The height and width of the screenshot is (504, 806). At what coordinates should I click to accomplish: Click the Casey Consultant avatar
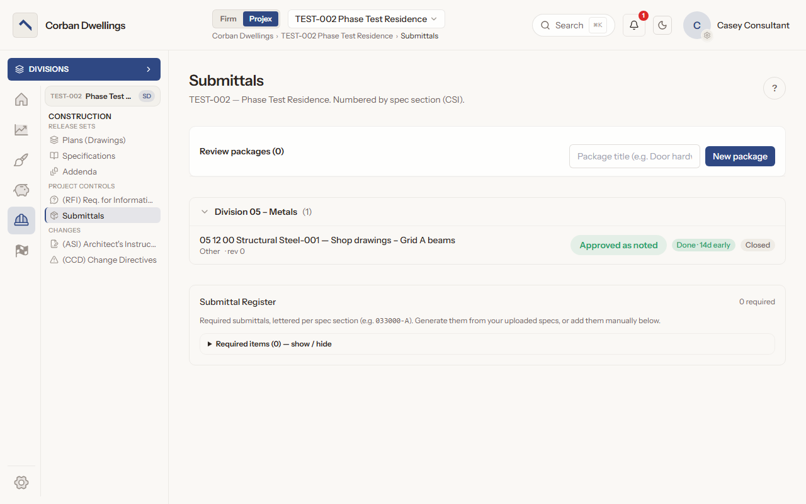tap(697, 25)
